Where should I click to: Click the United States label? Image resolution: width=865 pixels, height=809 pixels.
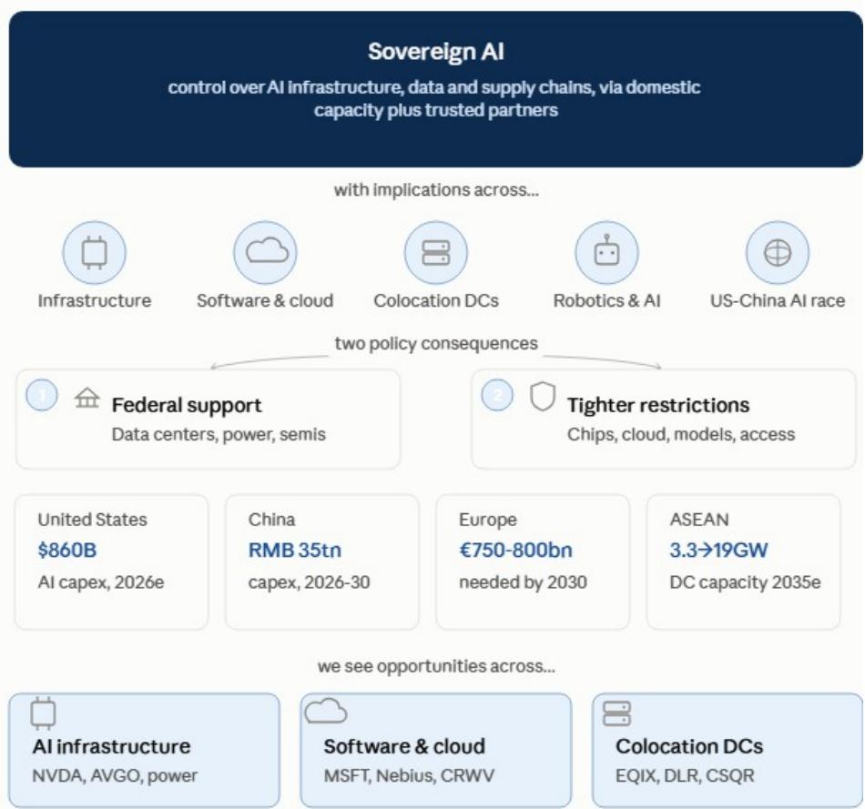coord(92,520)
